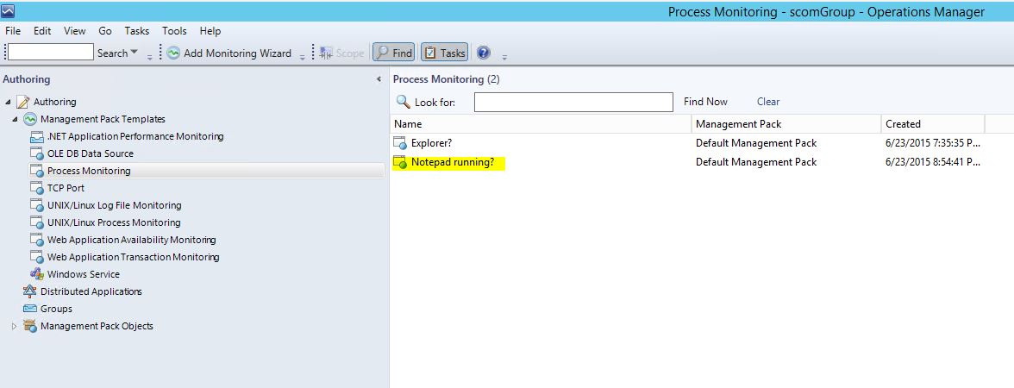Select Distributed Applications tree item

tap(91, 291)
